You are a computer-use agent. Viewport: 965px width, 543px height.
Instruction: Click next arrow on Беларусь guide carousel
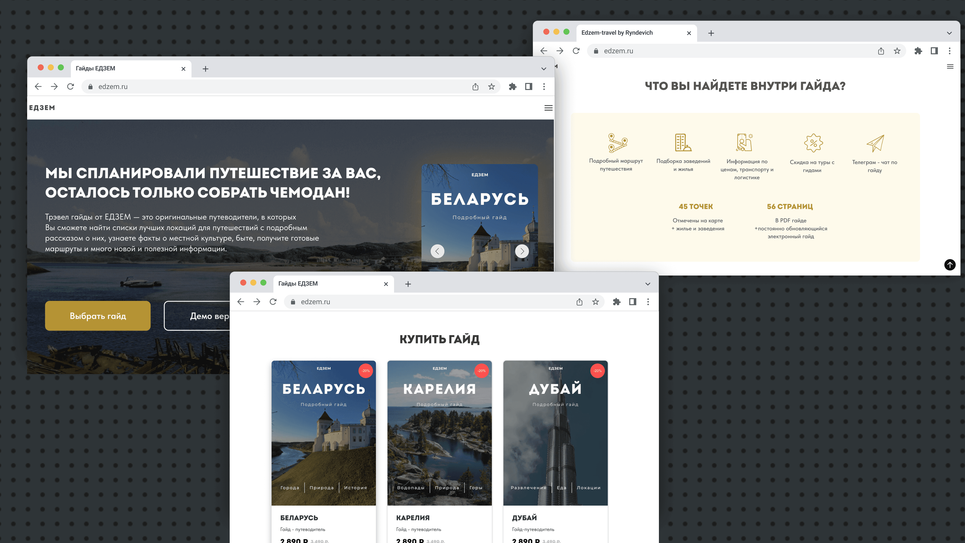[522, 251]
